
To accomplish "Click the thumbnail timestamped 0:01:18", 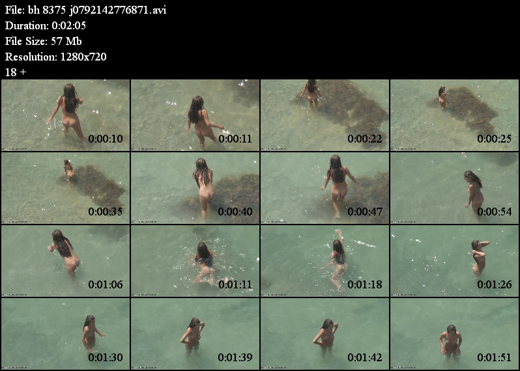I will pos(325,261).
